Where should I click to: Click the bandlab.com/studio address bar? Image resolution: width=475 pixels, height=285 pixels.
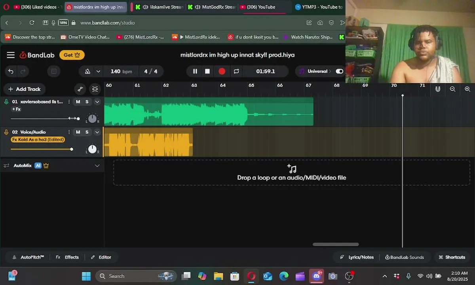tap(108, 23)
